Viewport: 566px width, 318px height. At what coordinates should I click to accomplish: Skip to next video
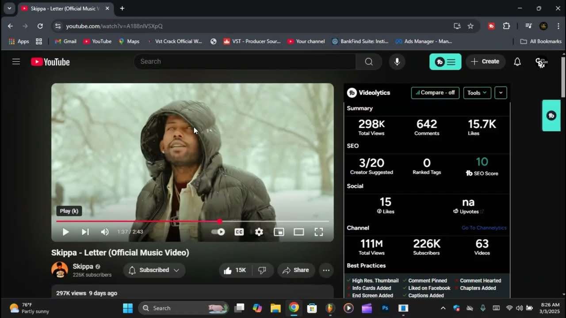pos(85,232)
